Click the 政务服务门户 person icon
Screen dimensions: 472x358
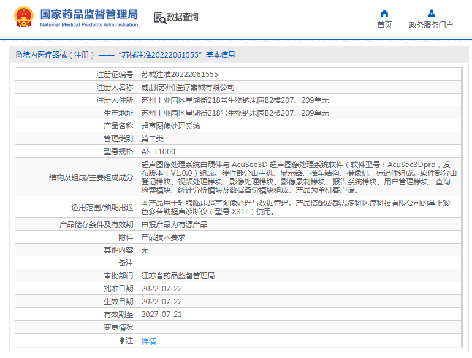(x=431, y=13)
